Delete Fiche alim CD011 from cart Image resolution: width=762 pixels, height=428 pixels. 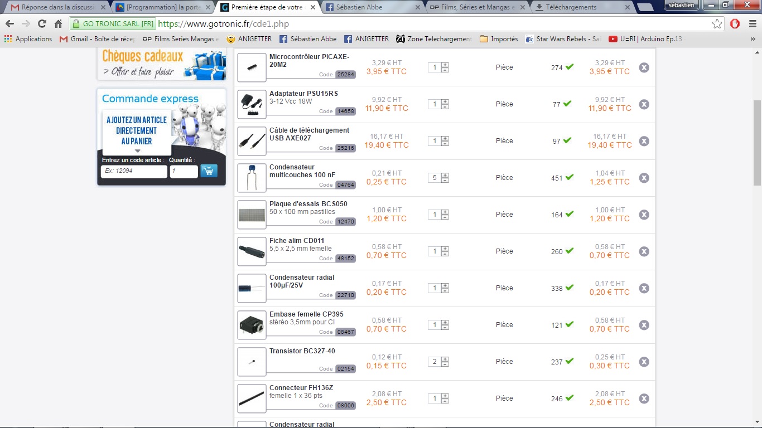644,251
